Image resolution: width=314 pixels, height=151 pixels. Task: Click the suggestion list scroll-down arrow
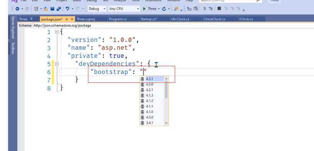click(x=166, y=123)
